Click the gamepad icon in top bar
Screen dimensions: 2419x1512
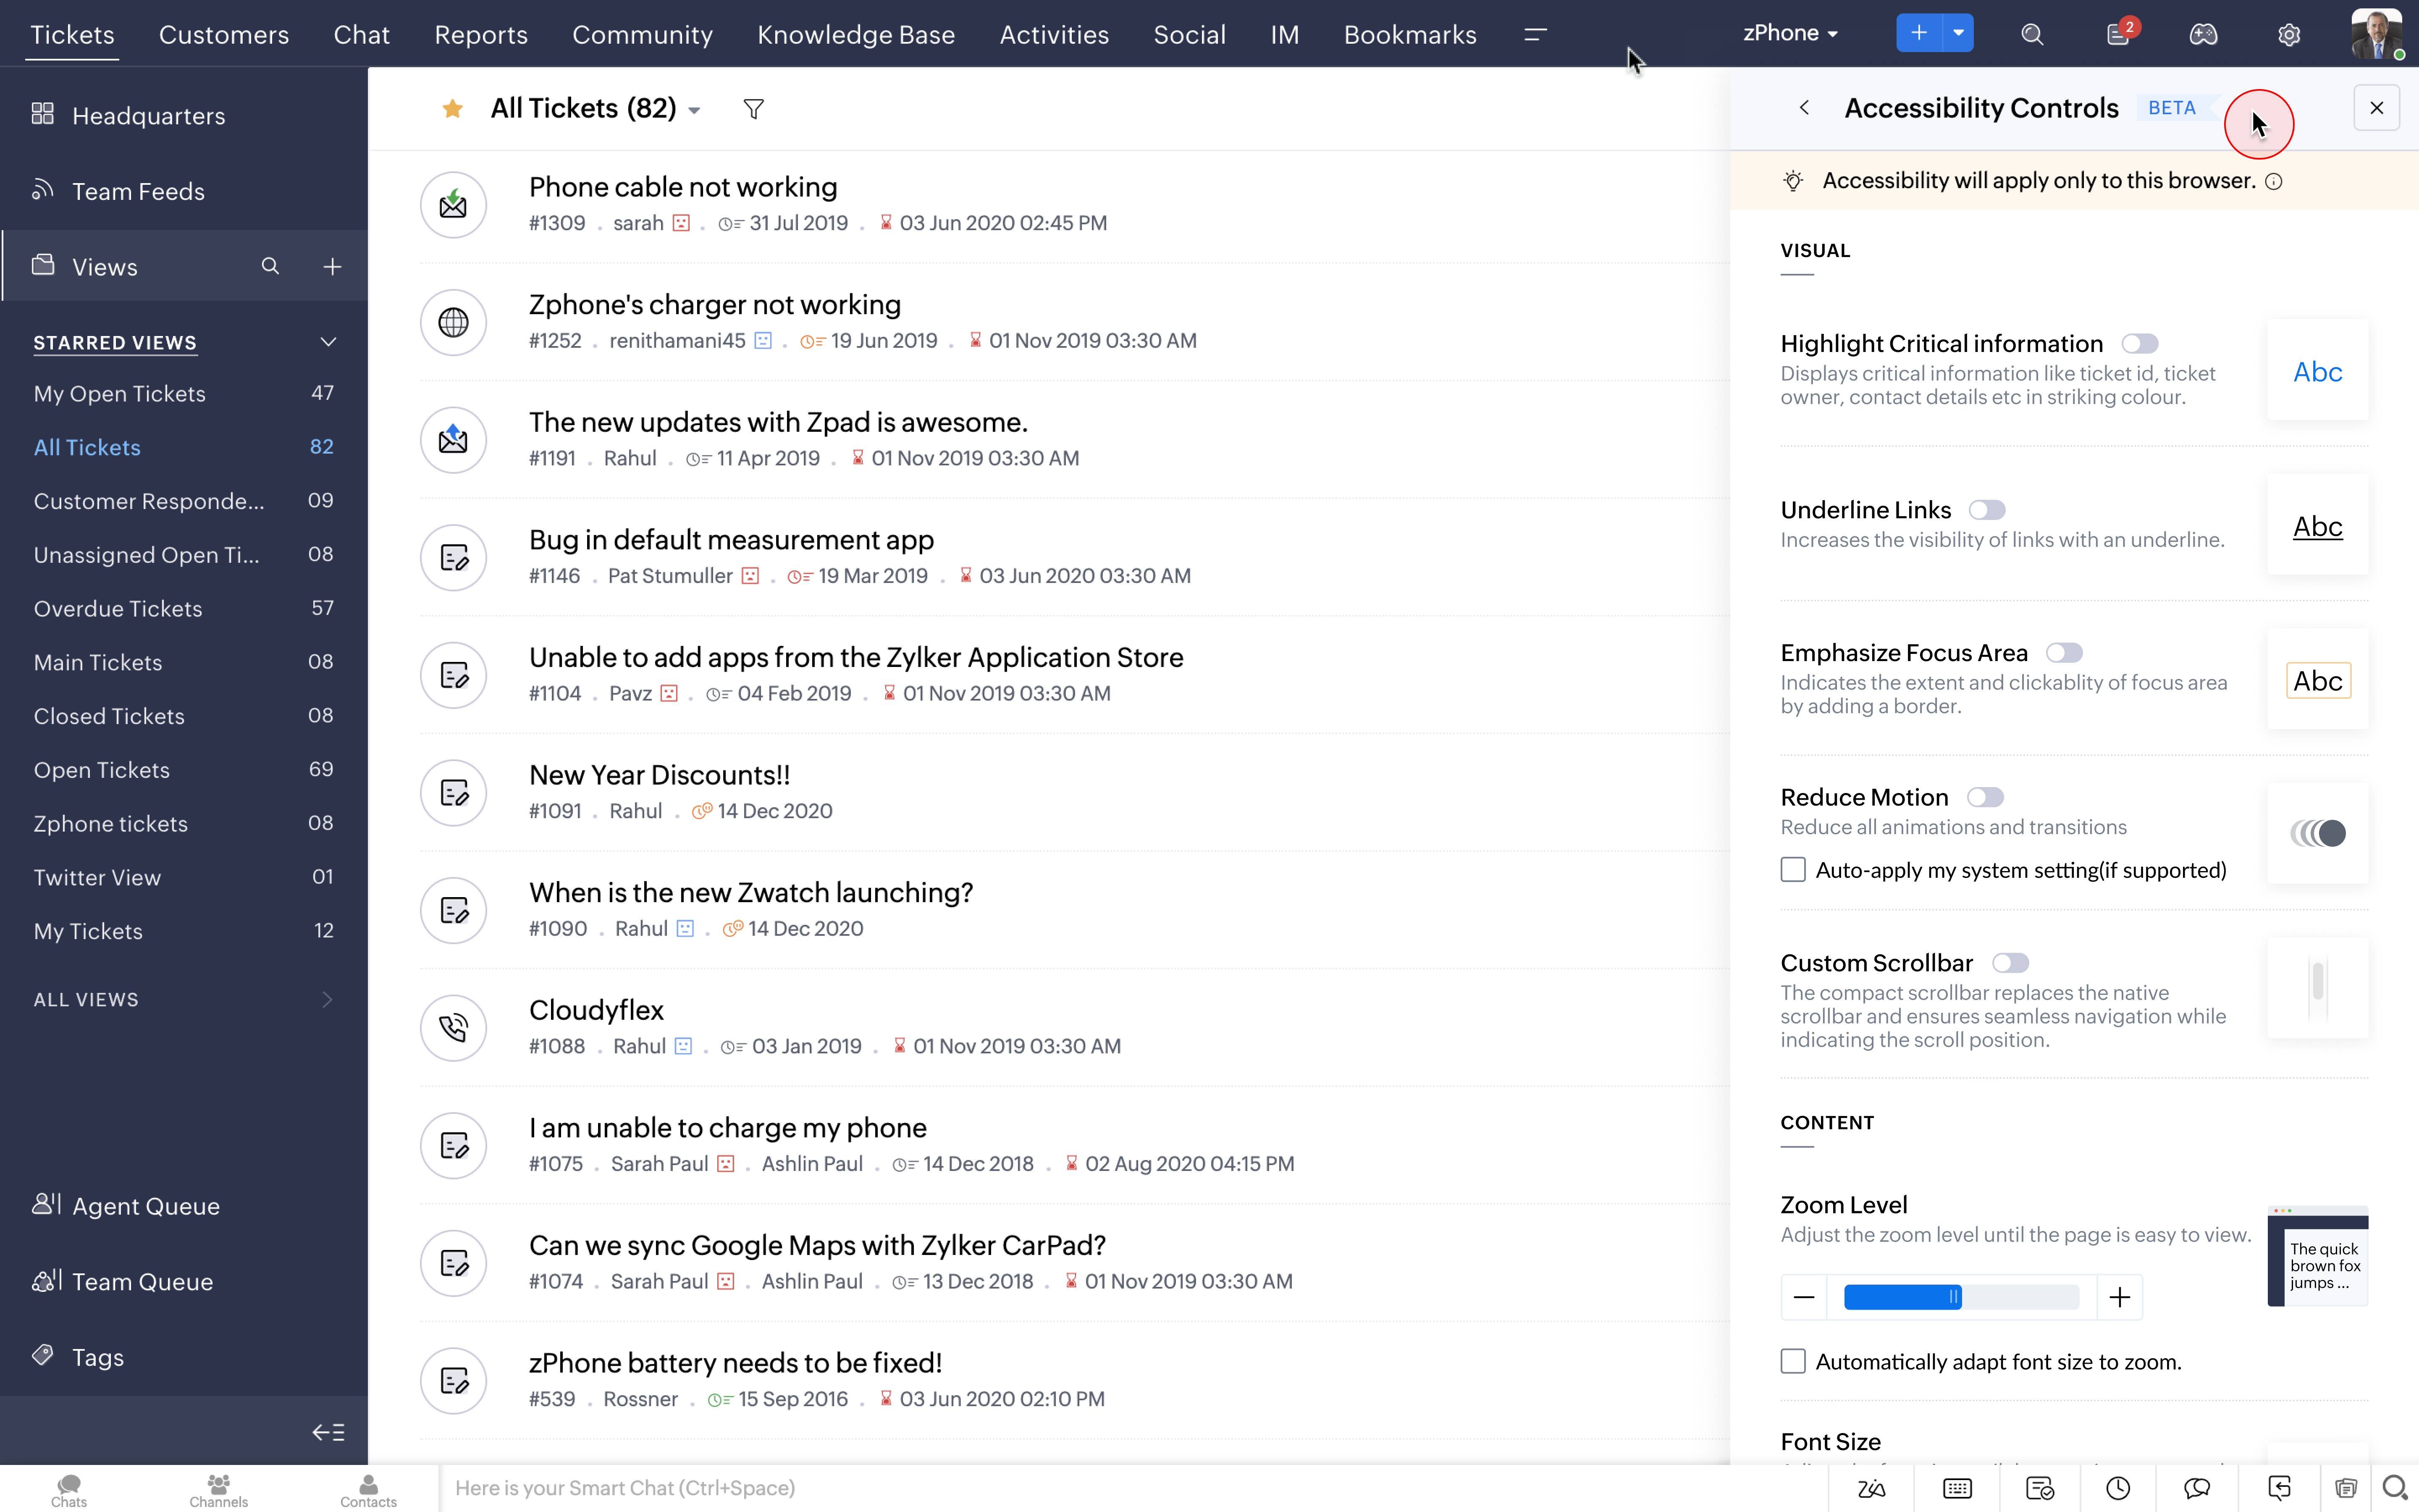(x=2203, y=34)
